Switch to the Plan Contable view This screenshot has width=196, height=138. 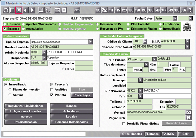139,24
